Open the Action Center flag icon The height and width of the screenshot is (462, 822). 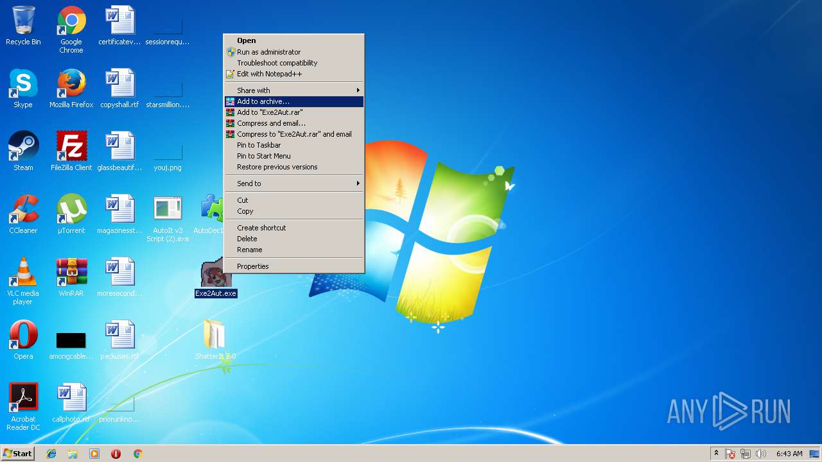730,454
